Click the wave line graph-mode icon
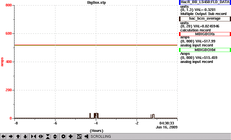 point(79,137)
